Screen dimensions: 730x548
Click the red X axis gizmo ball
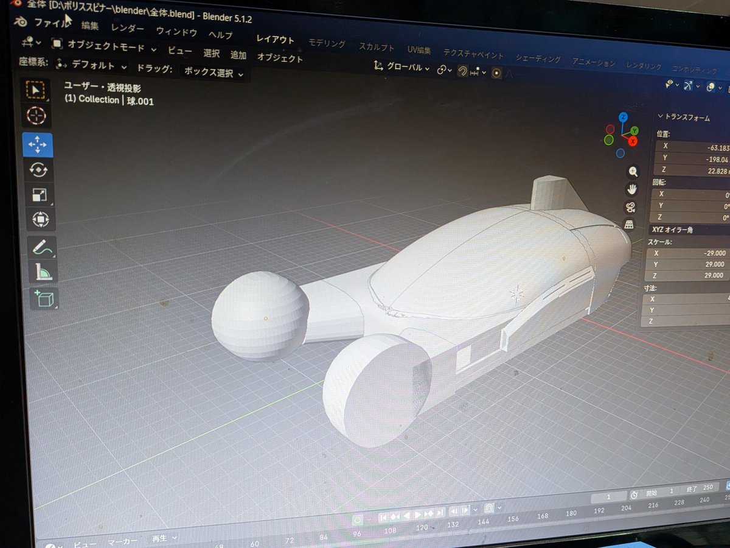[633, 141]
